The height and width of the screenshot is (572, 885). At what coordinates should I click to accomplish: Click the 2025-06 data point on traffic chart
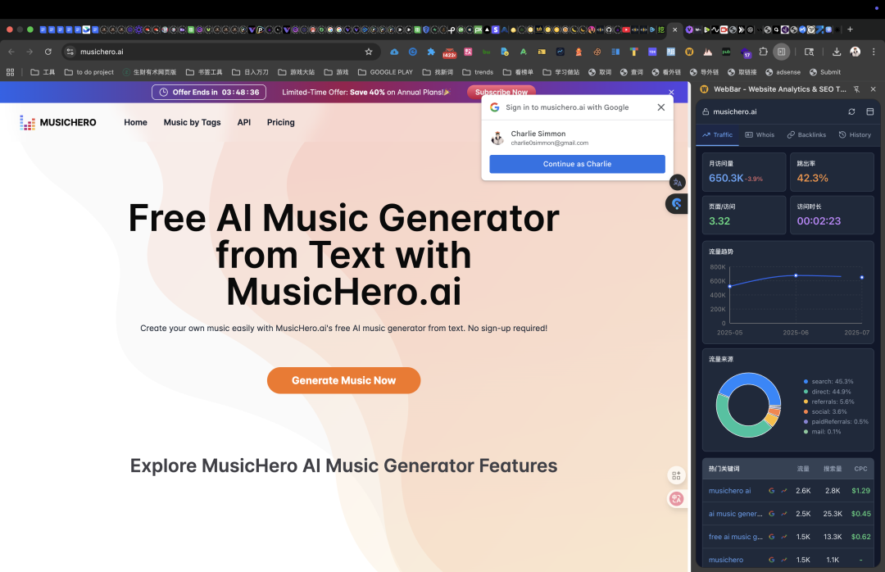point(796,275)
